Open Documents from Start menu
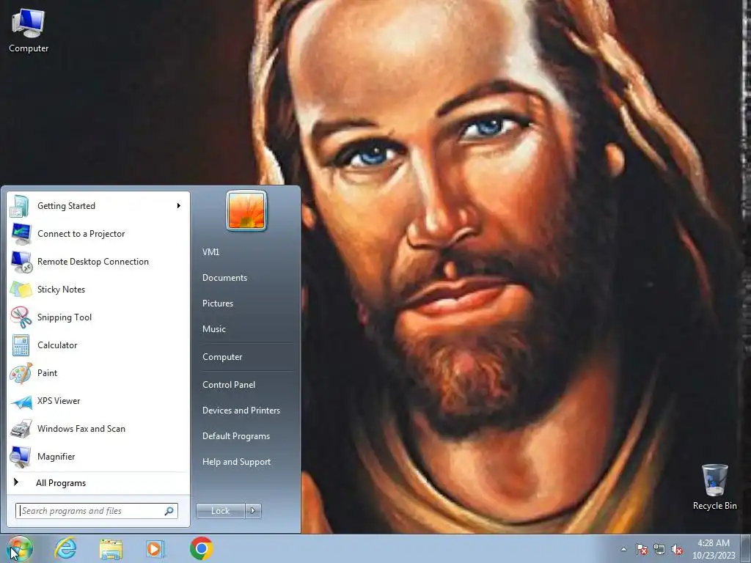751x563 pixels. click(x=224, y=278)
